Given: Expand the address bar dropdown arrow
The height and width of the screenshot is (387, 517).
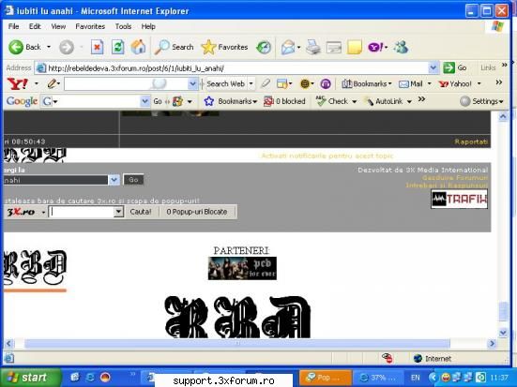Looking at the screenshot, I should 433,67.
